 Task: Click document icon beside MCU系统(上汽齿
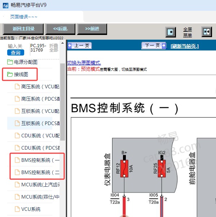(17, 185)
